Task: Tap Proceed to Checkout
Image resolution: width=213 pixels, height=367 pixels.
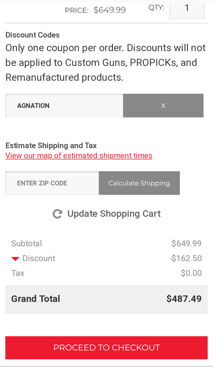Action: [106, 347]
